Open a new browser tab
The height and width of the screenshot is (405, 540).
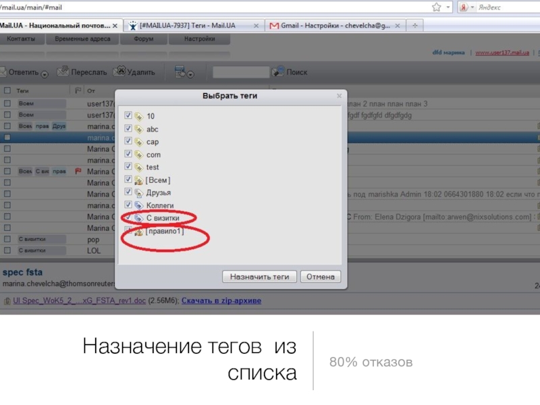(x=415, y=26)
